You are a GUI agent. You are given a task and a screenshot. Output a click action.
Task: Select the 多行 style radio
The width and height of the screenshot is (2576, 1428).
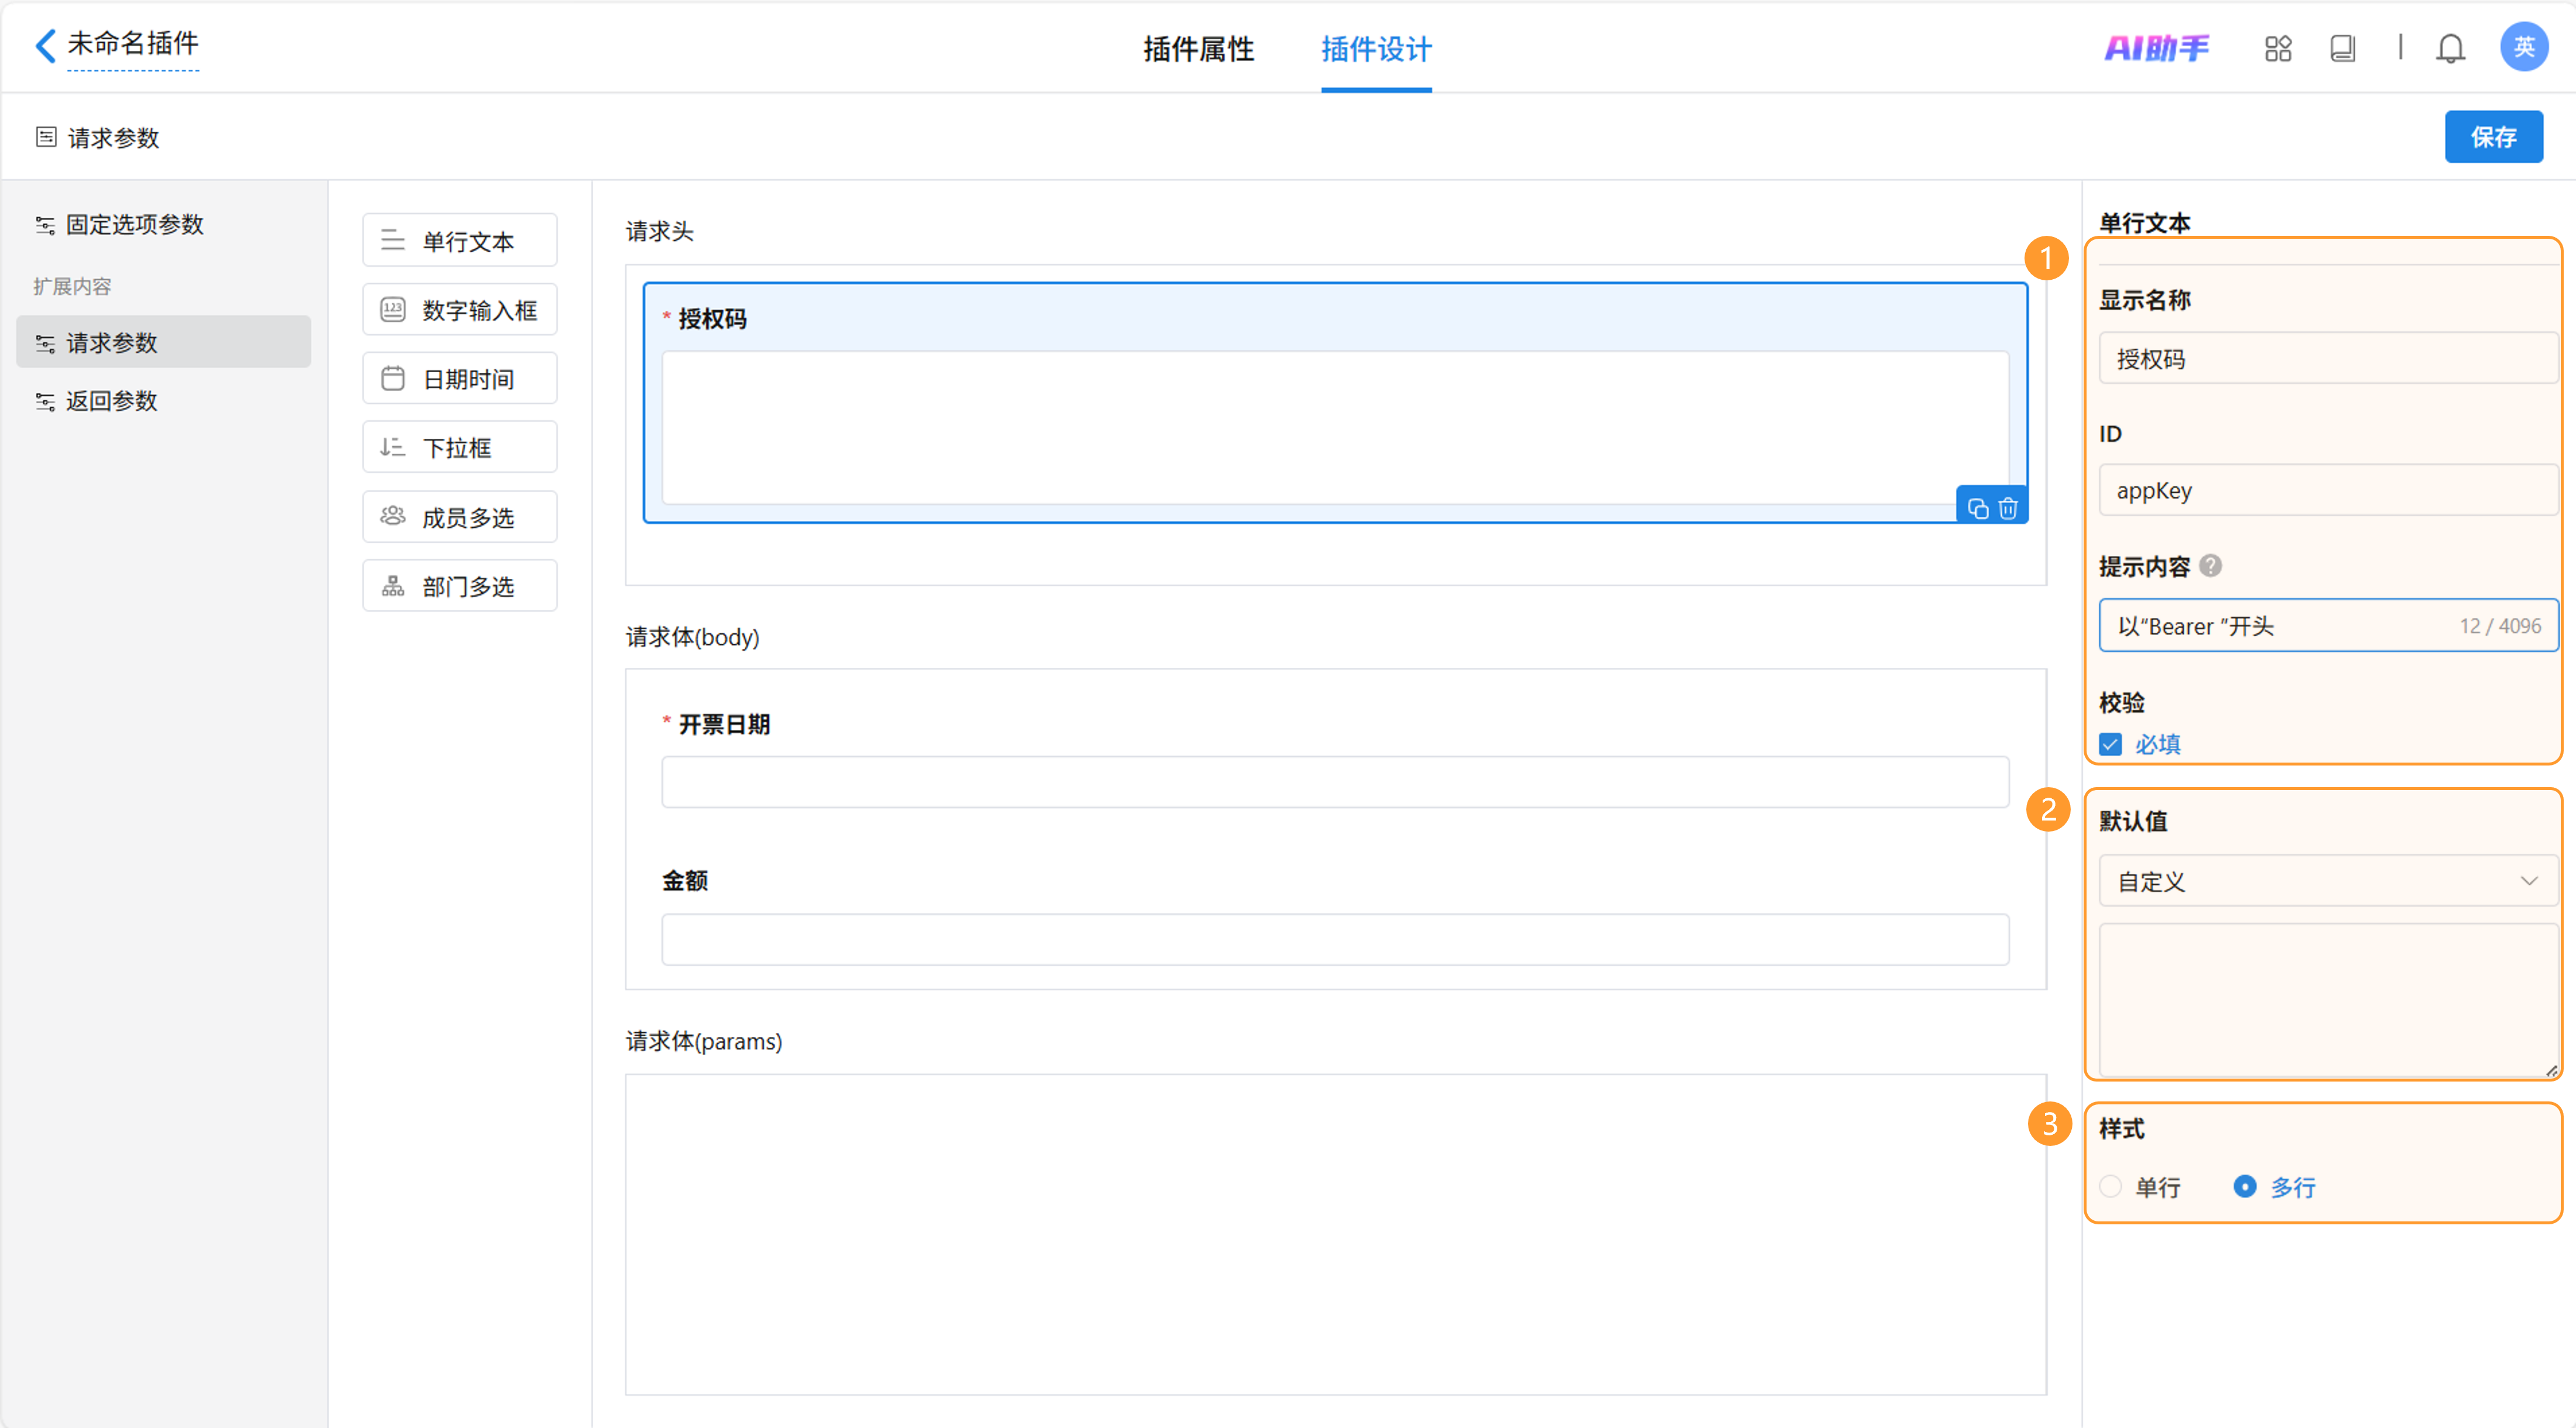(2245, 1186)
